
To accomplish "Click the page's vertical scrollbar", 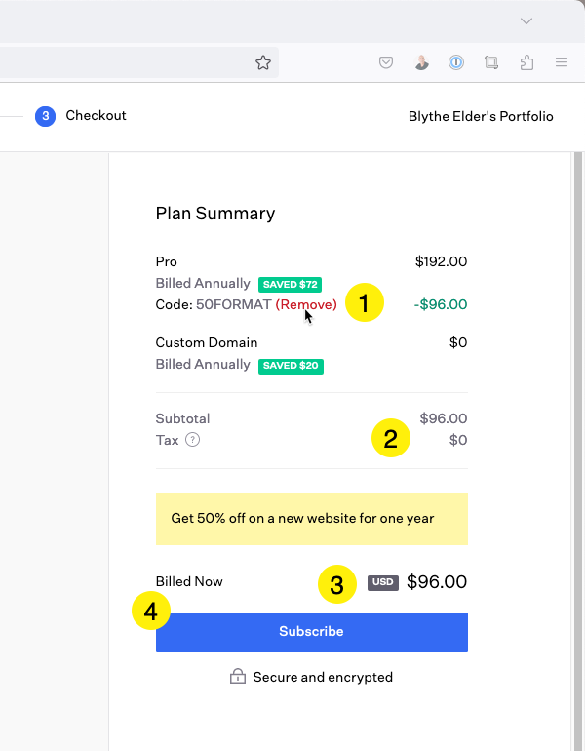I will (x=578, y=452).
